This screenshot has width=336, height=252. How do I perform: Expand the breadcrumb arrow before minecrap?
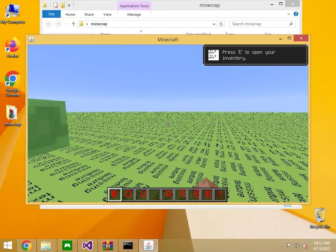coord(87,24)
